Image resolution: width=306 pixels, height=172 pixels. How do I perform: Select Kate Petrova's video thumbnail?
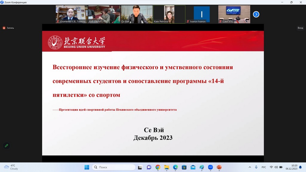coord(169,14)
